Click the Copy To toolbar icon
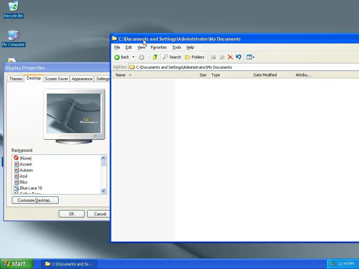Screen dimensions: 359x269 tap(222, 57)
